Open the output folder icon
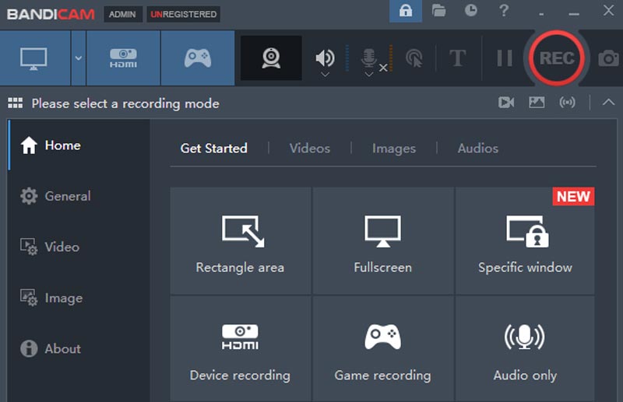This screenshot has height=402, width=623. (438, 10)
